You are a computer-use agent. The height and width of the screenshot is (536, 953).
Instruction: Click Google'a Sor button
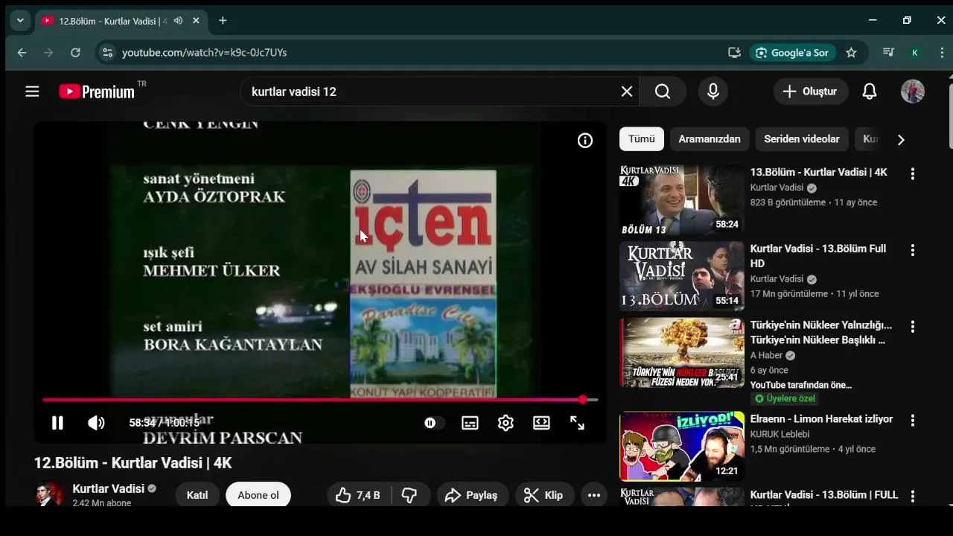793,52
